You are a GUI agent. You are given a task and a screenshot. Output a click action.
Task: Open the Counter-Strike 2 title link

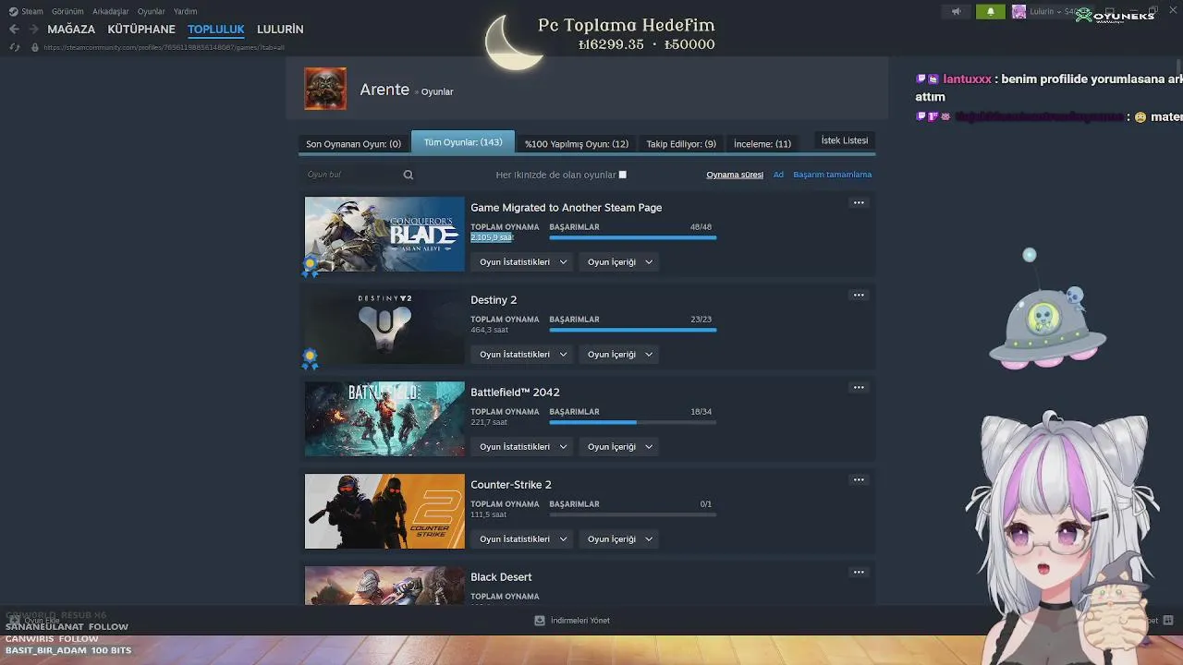(x=511, y=485)
